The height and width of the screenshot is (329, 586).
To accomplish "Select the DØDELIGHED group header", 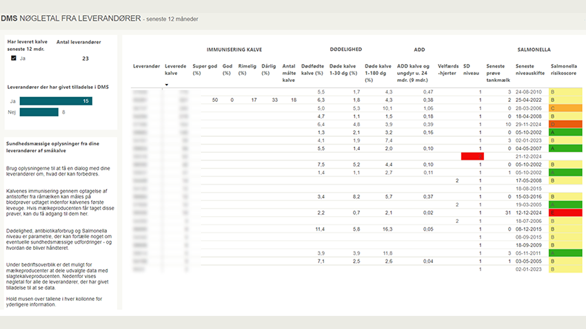I will tap(346, 50).
